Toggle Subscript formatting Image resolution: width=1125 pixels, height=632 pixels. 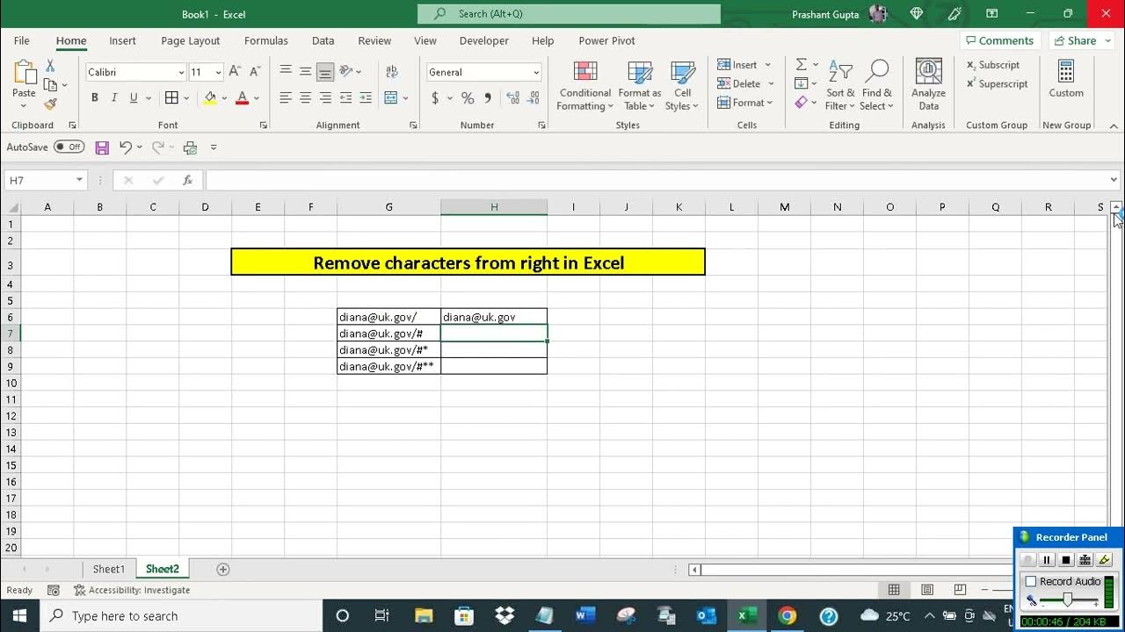[x=993, y=65]
